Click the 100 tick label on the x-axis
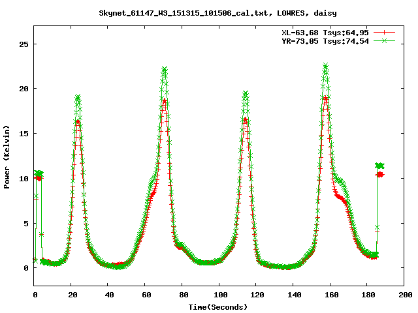 click(x=219, y=295)
